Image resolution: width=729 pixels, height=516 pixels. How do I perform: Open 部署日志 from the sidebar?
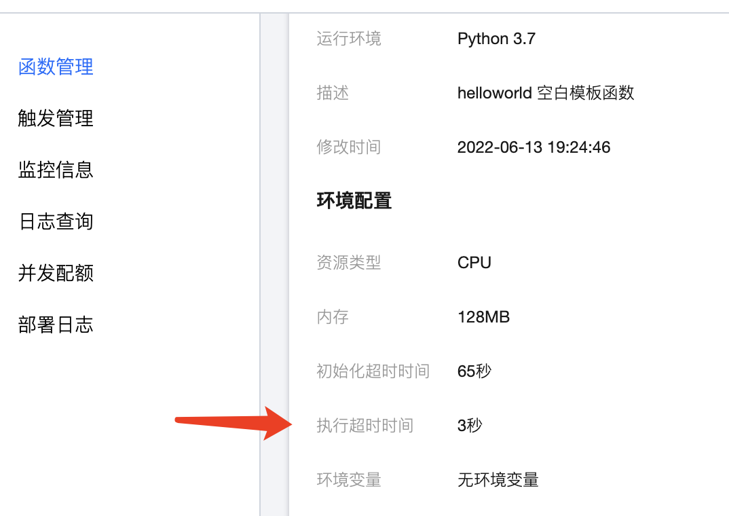[x=56, y=325]
